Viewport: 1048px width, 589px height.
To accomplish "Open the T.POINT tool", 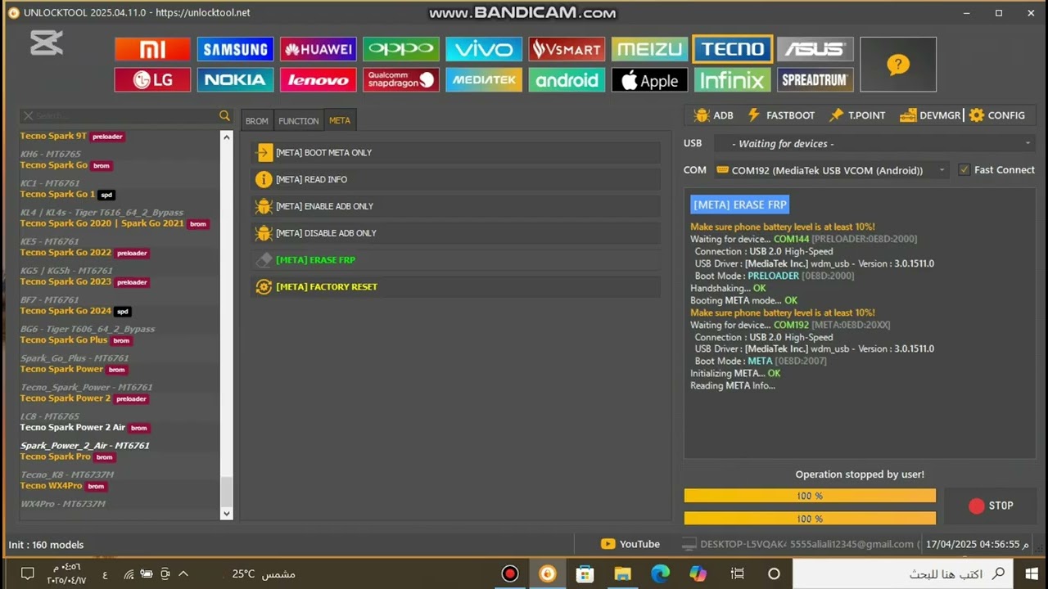I will (x=857, y=115).
